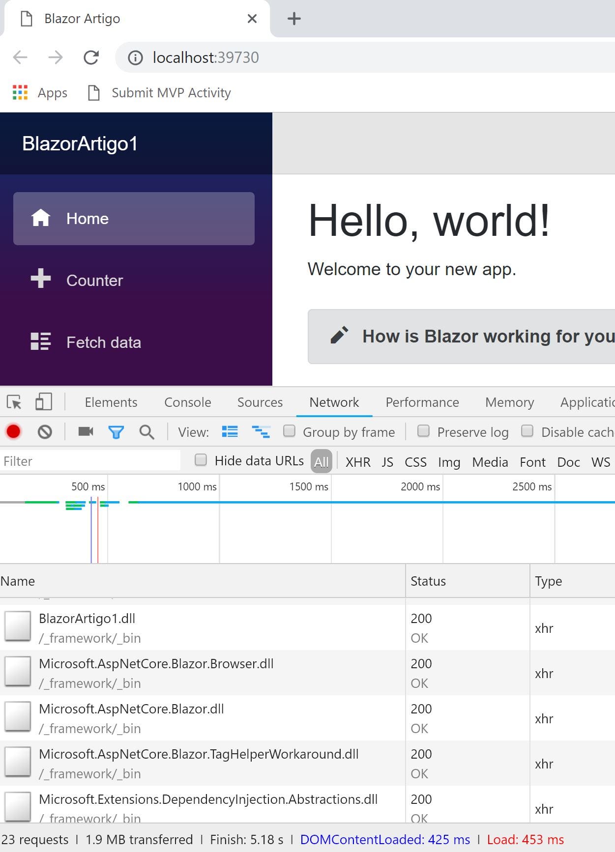Go back using the browser back arrow
This screenshot has width=615, height=852.
(20, 57)
